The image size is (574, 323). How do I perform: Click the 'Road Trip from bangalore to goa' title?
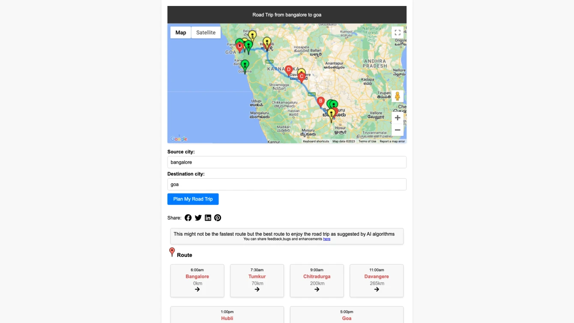point(287,15)
